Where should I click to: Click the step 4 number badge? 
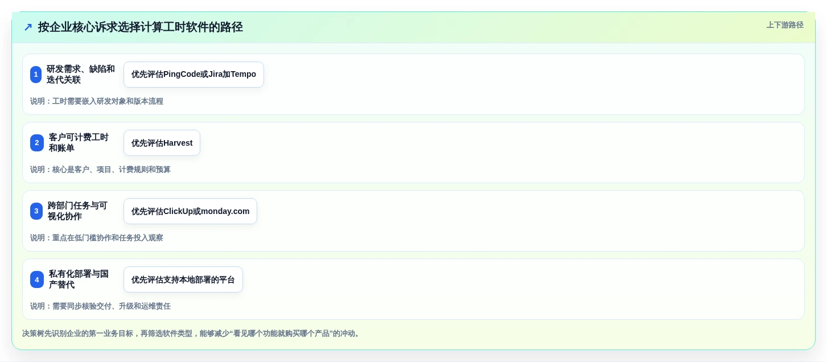coord(37,279)
